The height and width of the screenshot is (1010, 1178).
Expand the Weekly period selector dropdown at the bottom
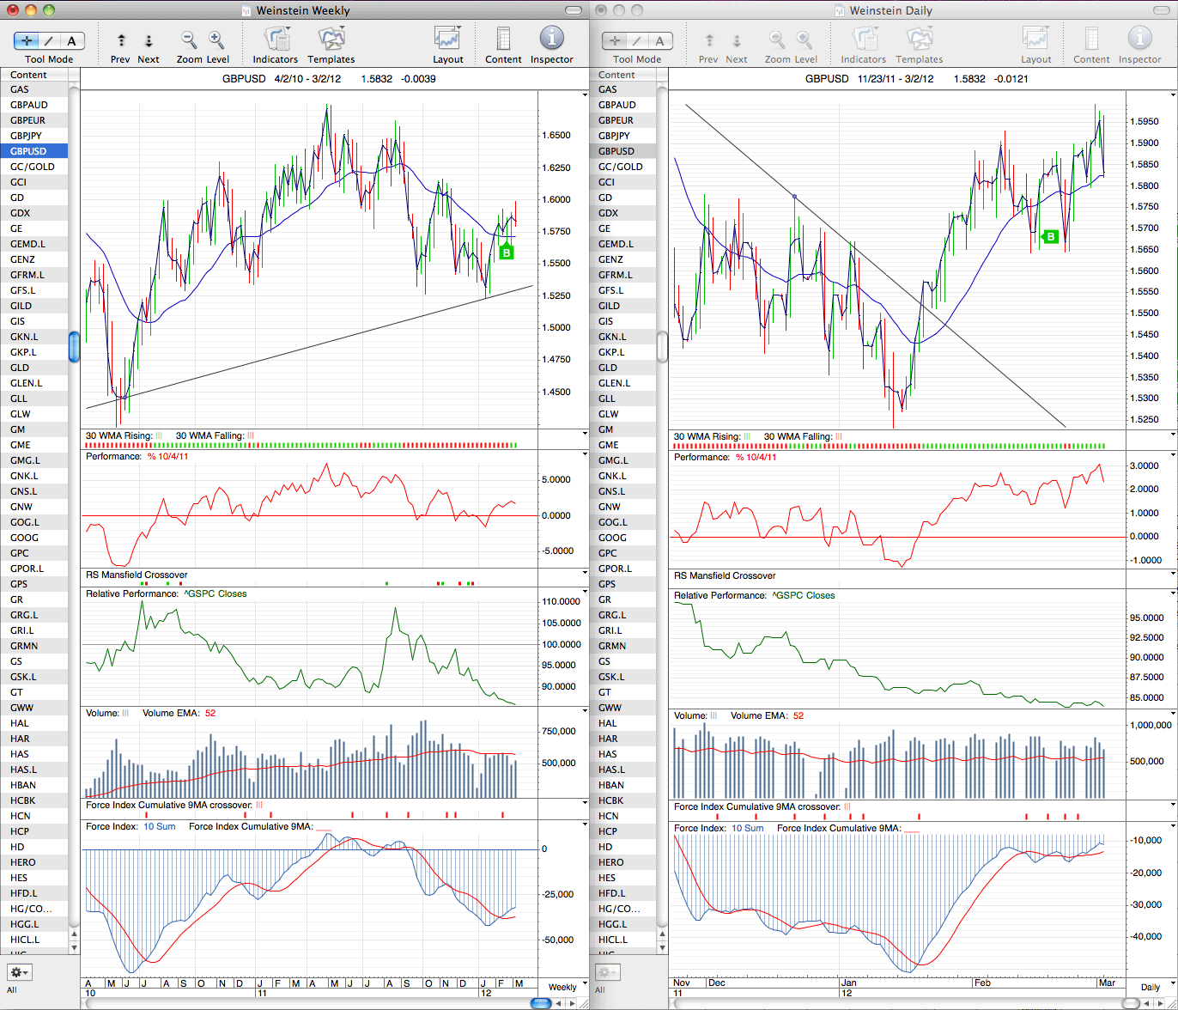[563, 987]
